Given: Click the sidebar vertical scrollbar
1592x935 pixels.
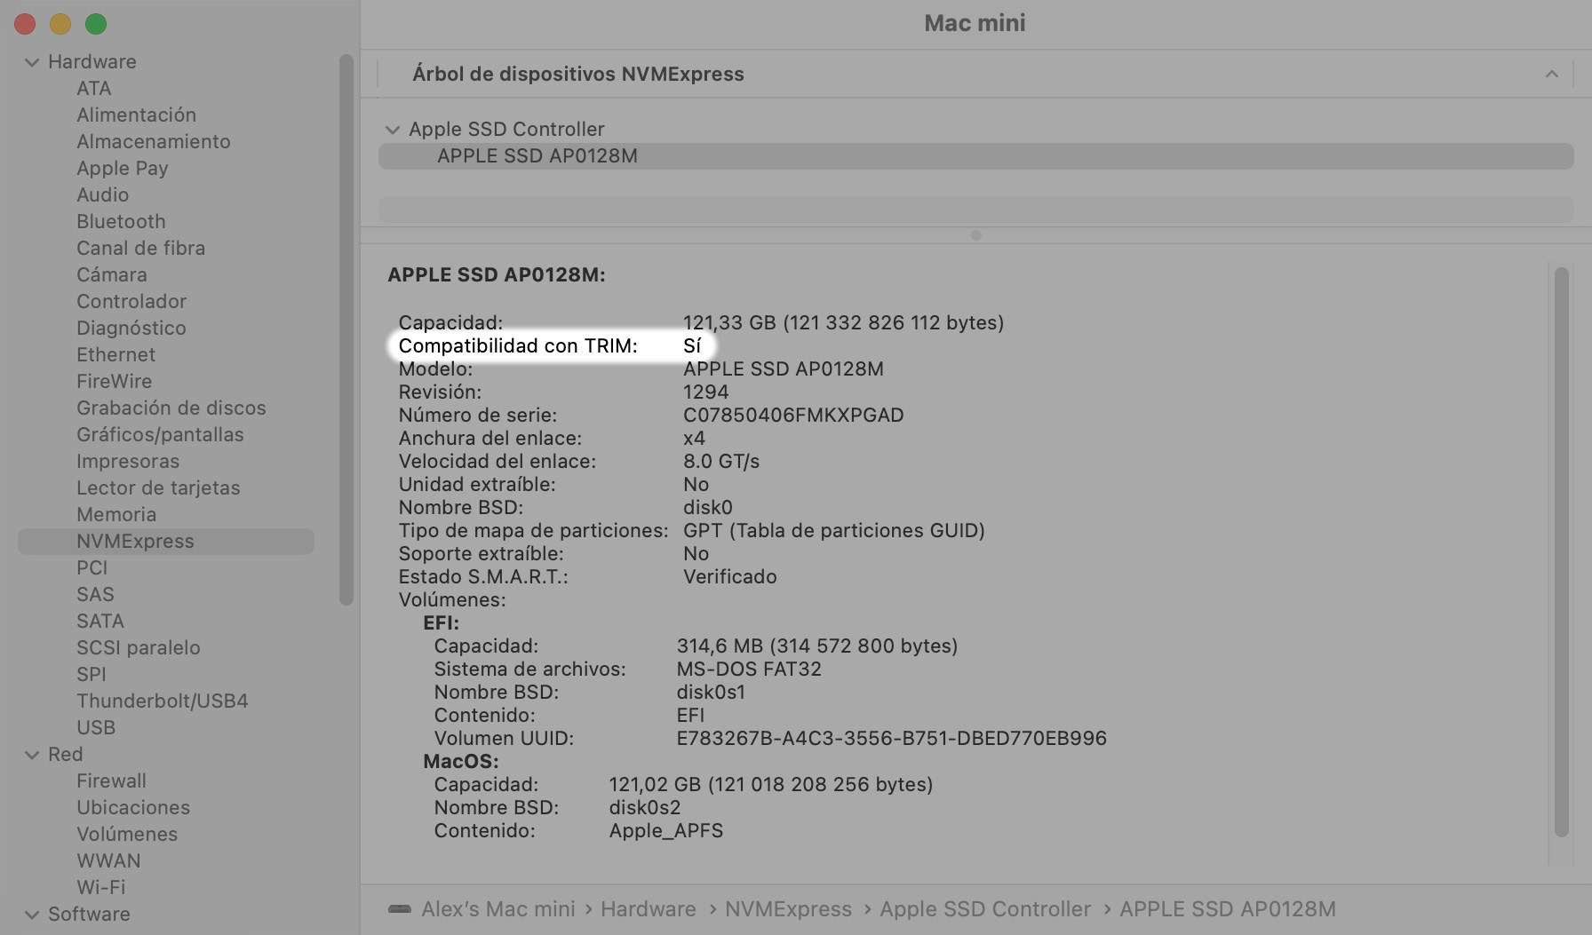Looking at the screenshot, I should (346, 329).
